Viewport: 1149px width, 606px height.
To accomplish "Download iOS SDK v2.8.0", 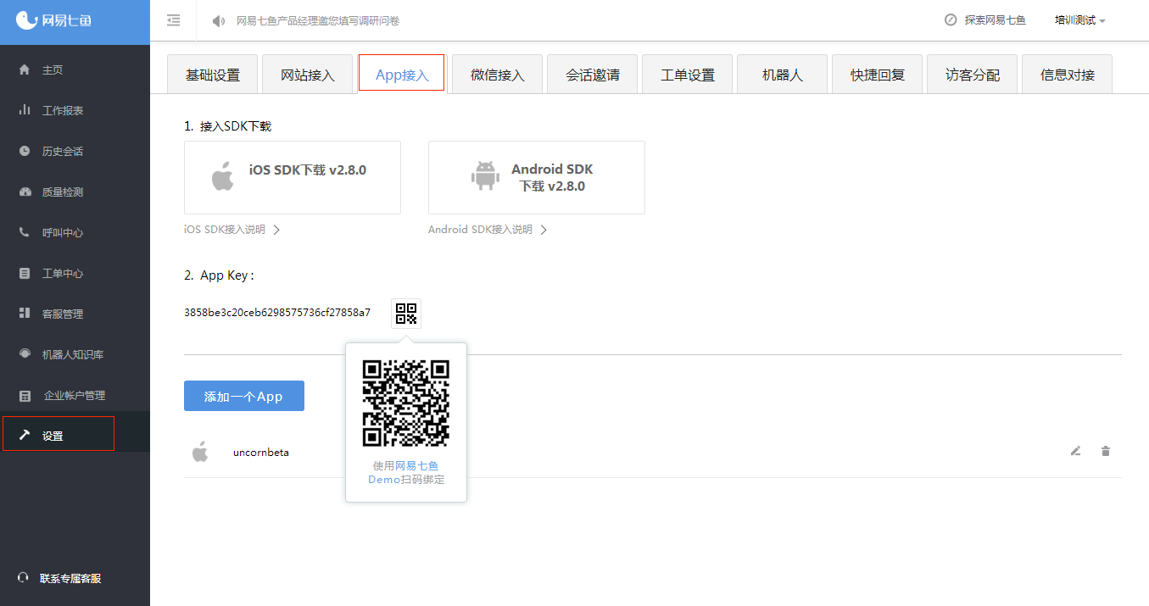I will [293, 177].
